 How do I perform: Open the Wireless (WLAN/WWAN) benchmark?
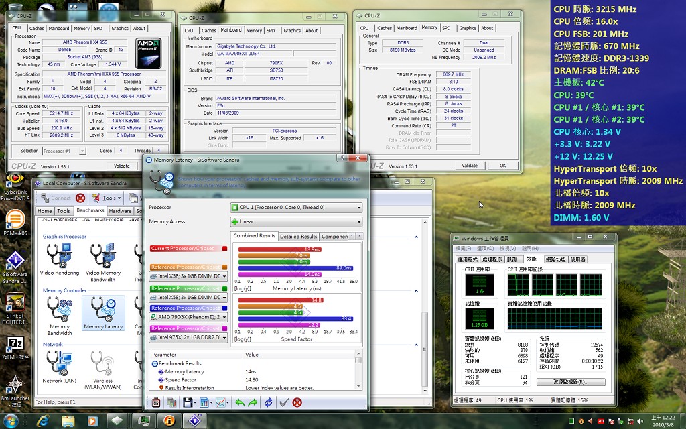coord(102,370)
